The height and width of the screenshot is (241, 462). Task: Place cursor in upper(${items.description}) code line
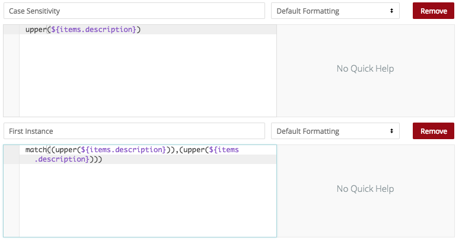(148, 30)
